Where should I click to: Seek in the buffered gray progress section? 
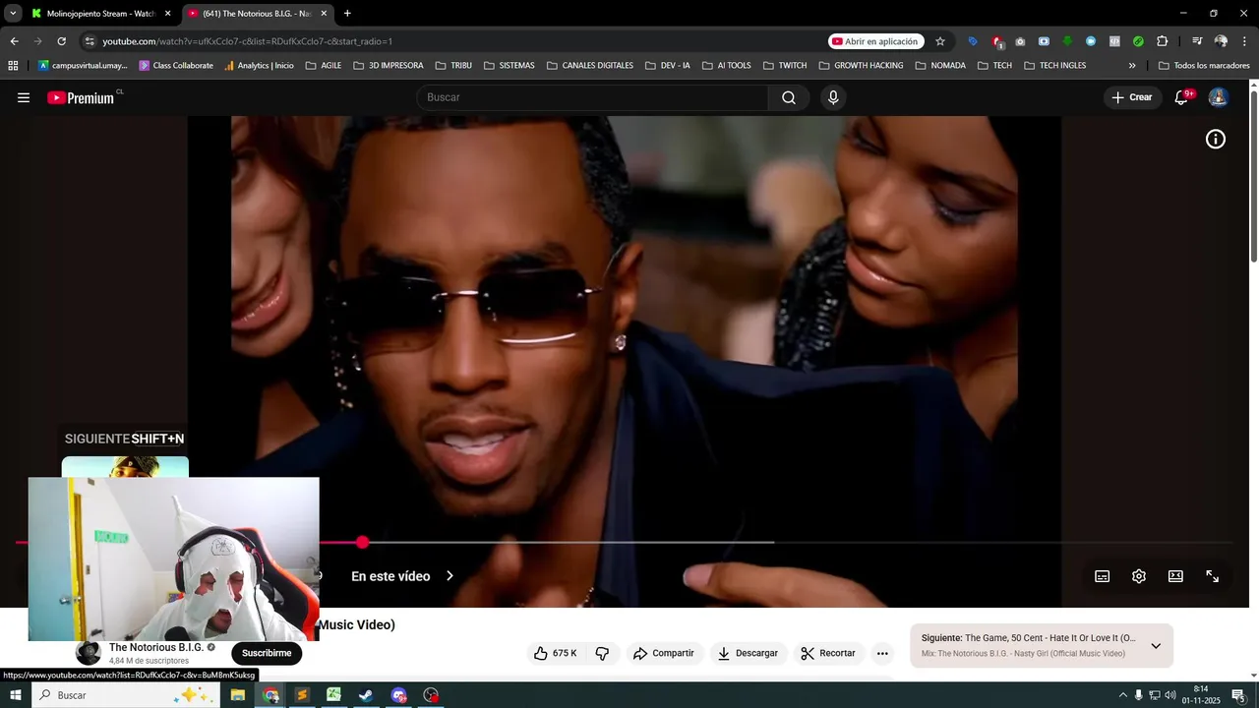point(570,542)
